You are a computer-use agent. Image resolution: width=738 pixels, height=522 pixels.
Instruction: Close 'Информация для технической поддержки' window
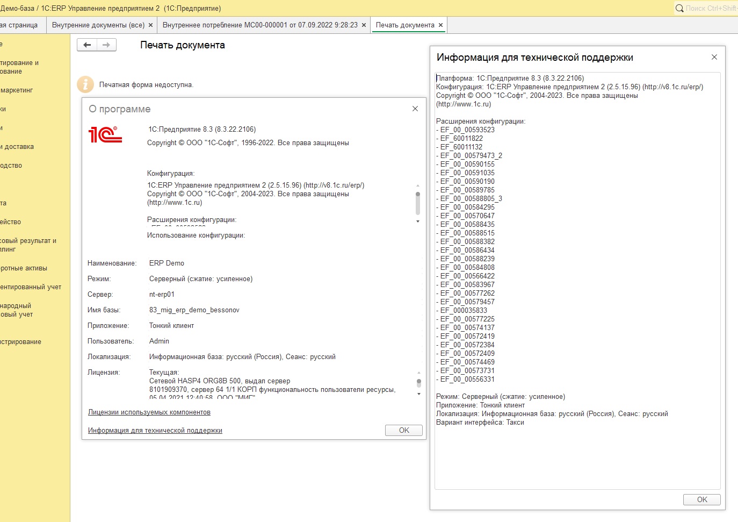click(714, 57)
